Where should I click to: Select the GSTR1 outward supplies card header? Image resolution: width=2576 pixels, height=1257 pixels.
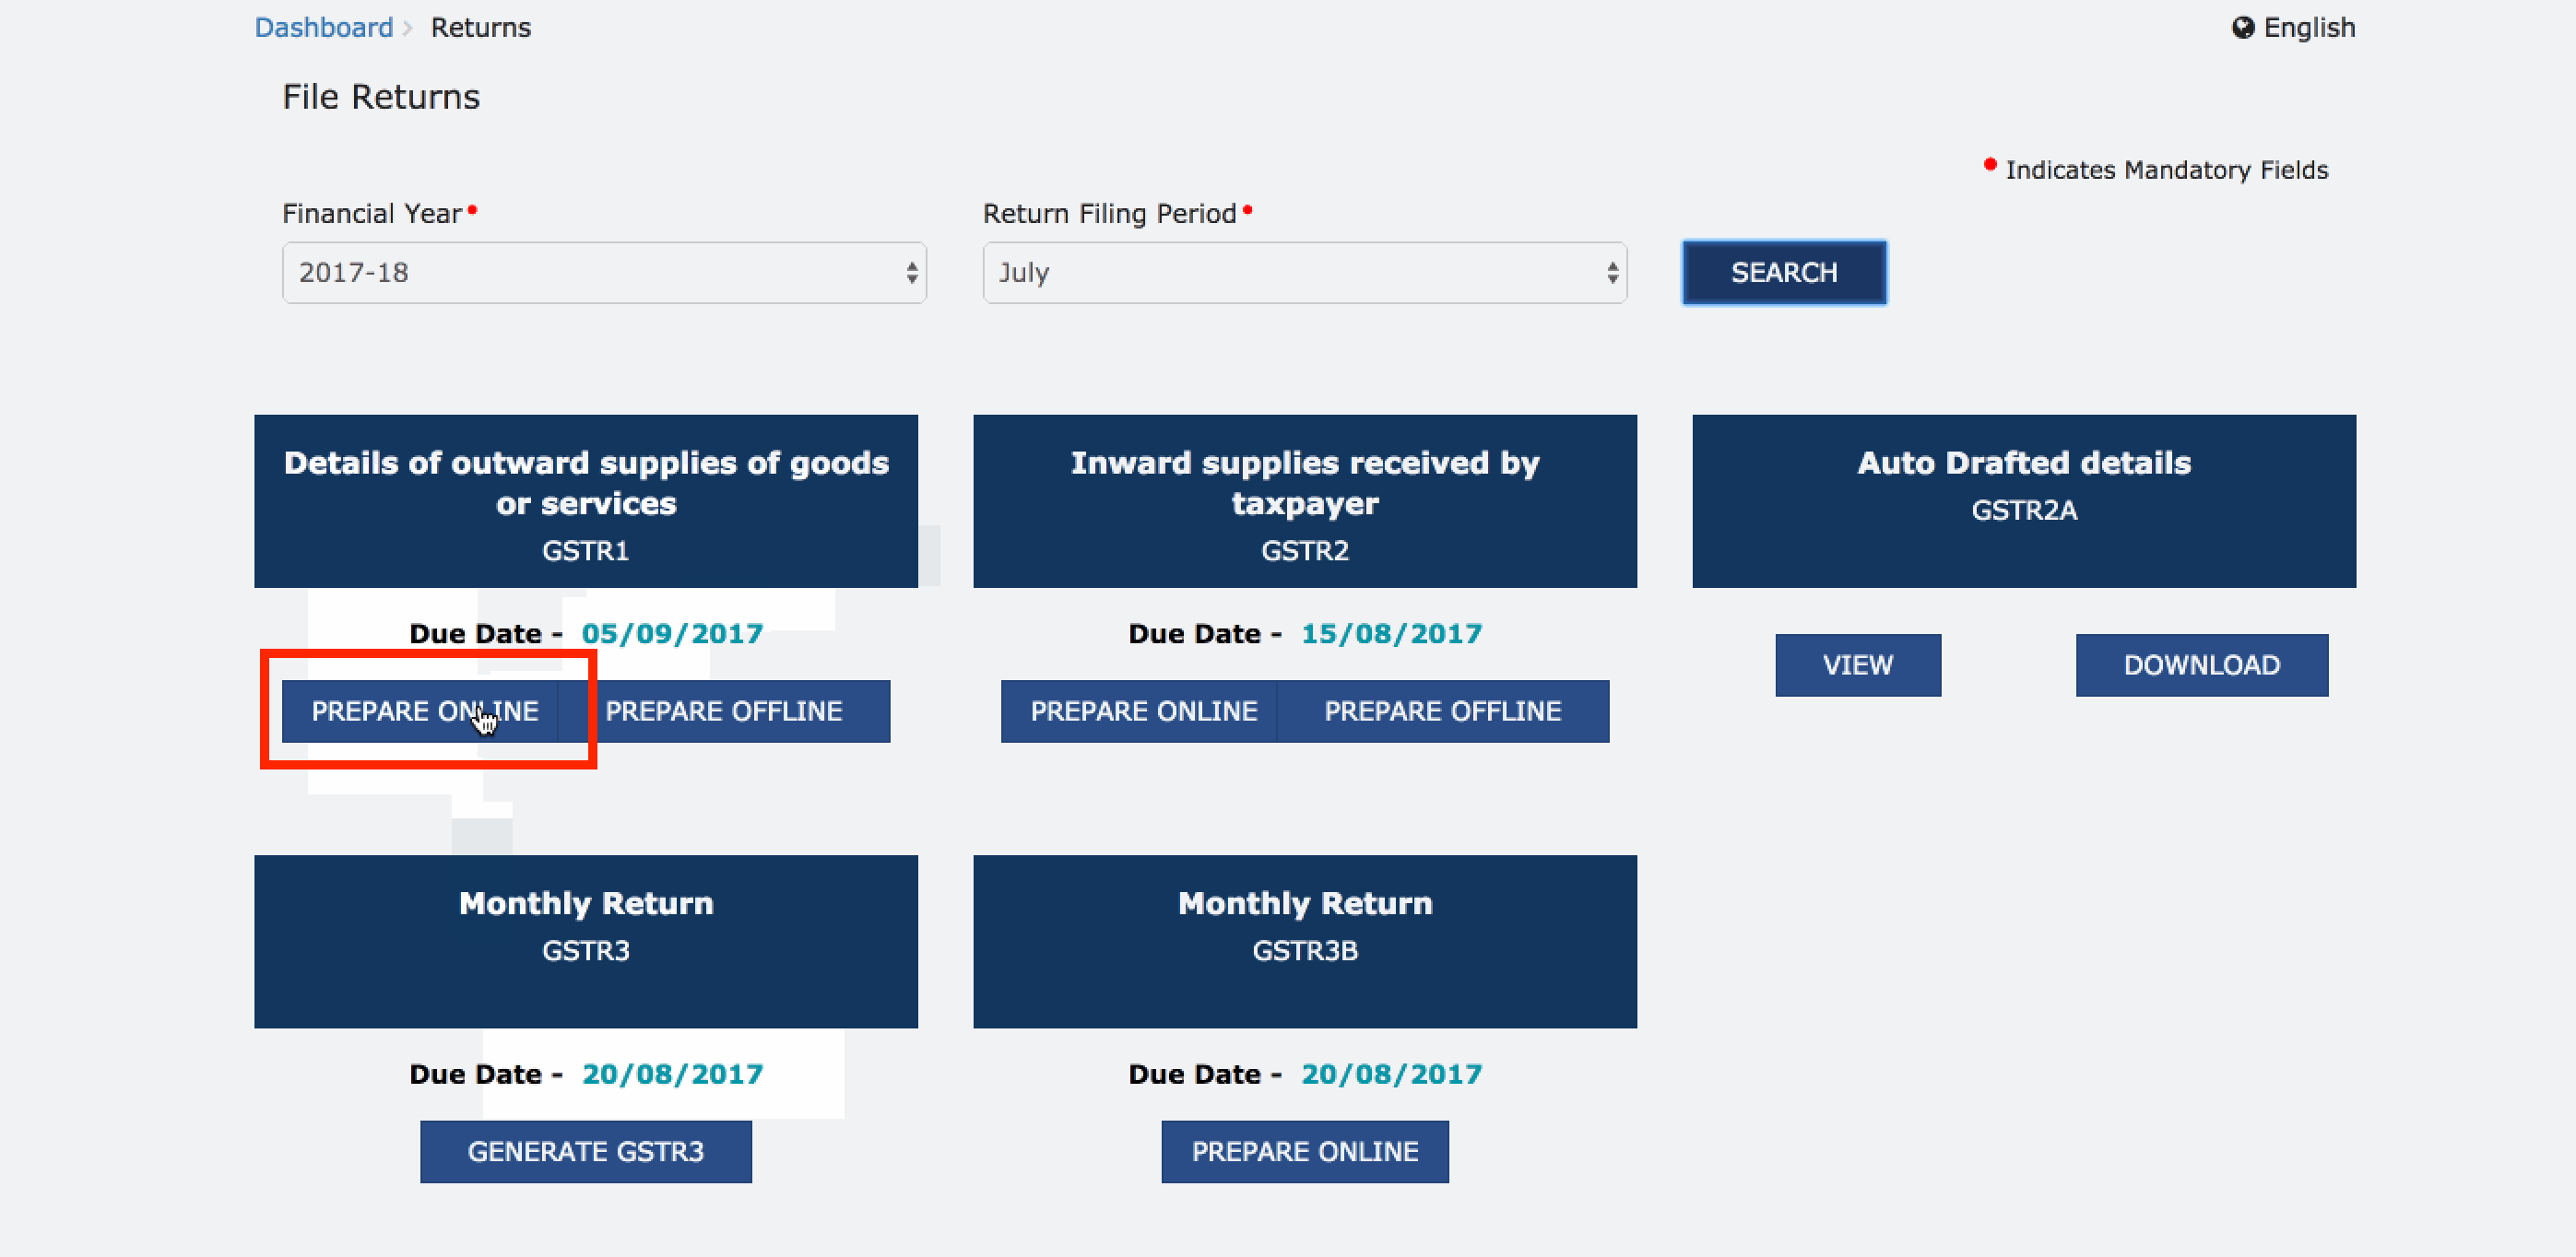point(585,501)
